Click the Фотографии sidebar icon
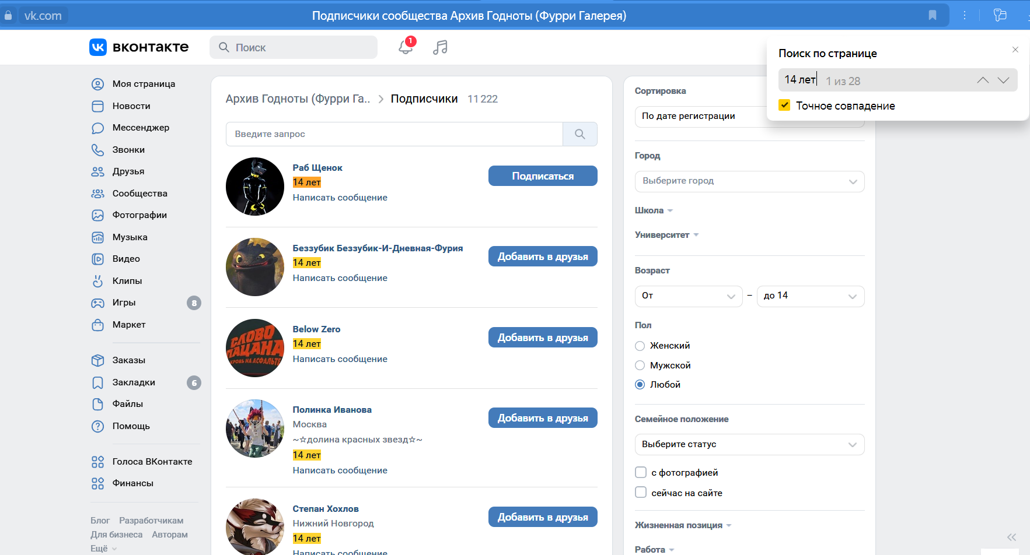 click(x=97, y=215)
